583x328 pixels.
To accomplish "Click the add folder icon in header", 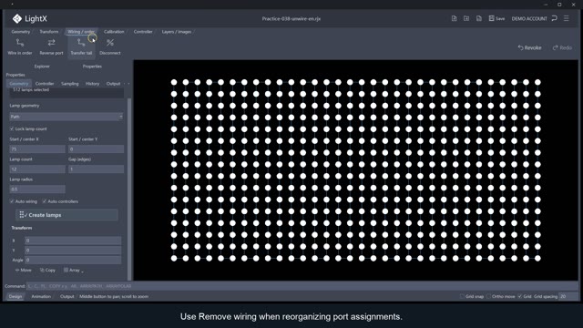I will [466, 18].
